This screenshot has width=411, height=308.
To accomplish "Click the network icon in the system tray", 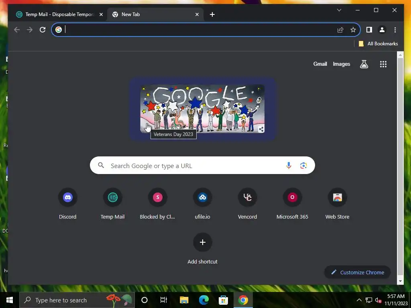I will pyautogui.click(x=369, y=300).
